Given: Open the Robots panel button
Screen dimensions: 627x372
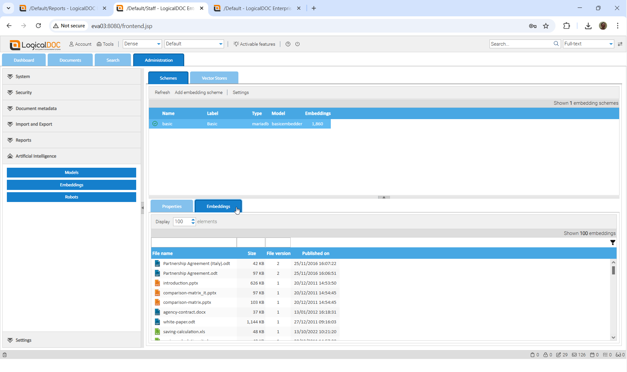Looking at the screenshot, I should click(x=71, y=197).
